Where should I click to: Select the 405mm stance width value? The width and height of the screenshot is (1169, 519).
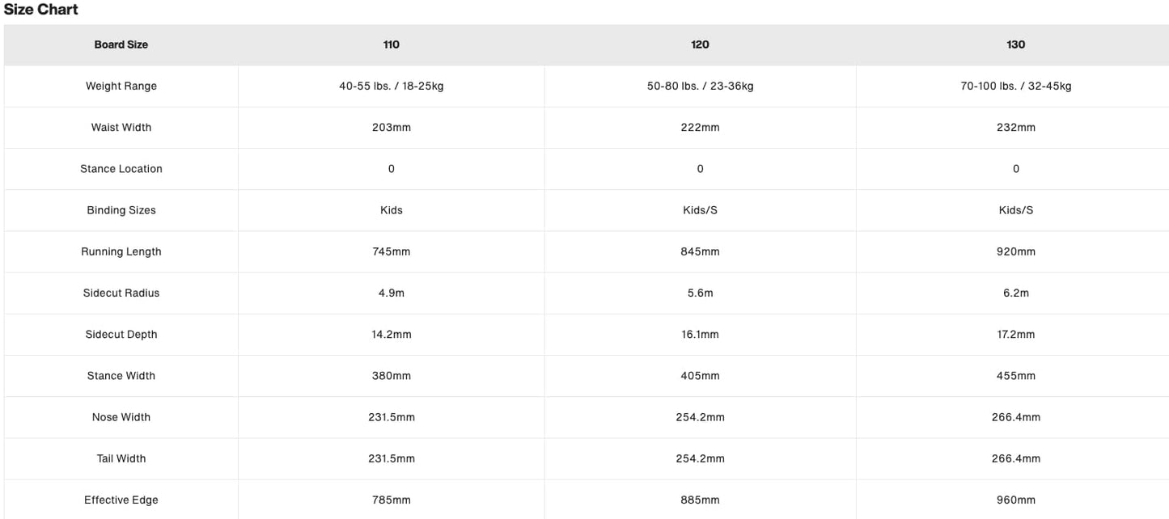pyautogui.click(x=701, y=376)
